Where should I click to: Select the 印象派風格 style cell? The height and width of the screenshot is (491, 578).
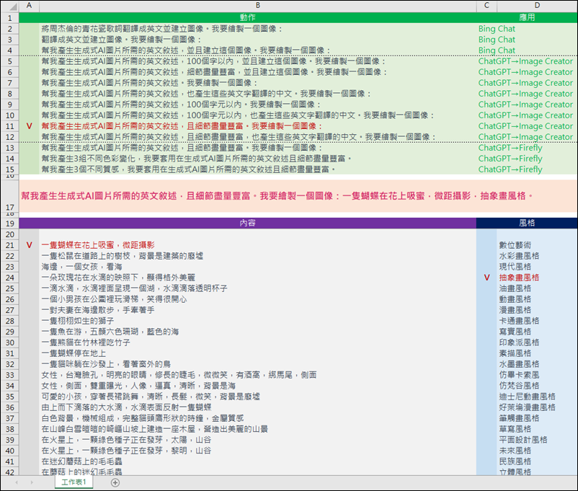point(537,342)
